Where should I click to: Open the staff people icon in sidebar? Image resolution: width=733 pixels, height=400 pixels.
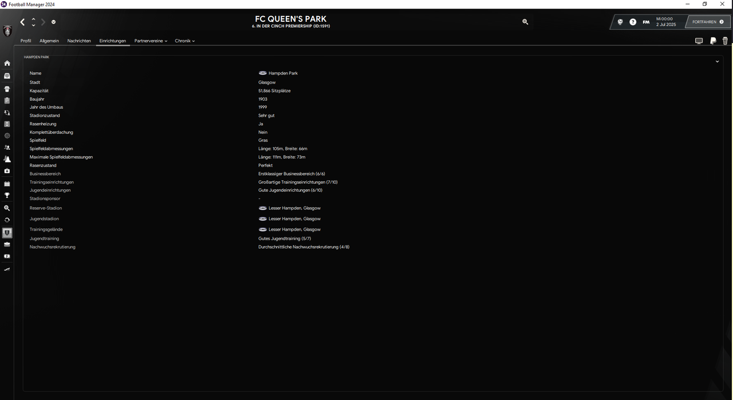pyautogui.click(x=7, y=148)
